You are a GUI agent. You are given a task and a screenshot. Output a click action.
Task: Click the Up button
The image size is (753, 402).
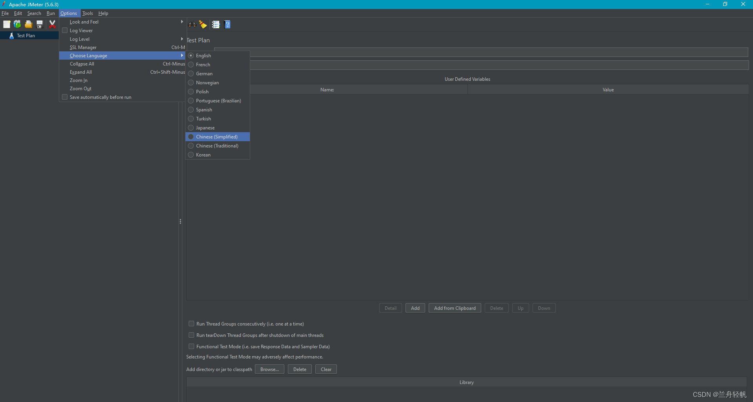520,308
